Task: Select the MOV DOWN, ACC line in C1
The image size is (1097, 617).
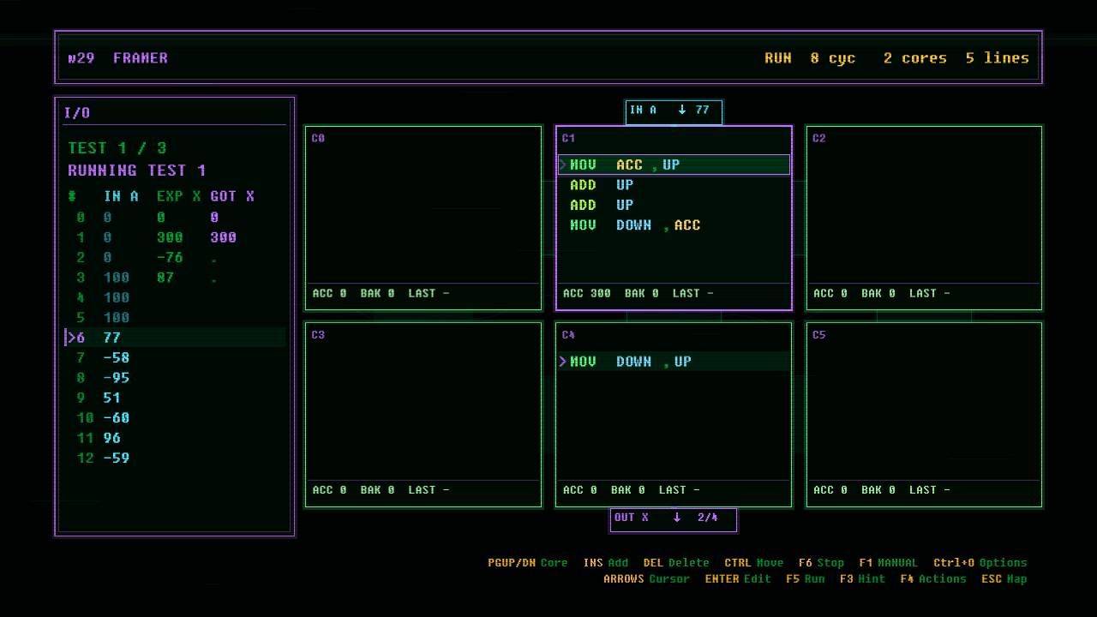Action: 674,225
